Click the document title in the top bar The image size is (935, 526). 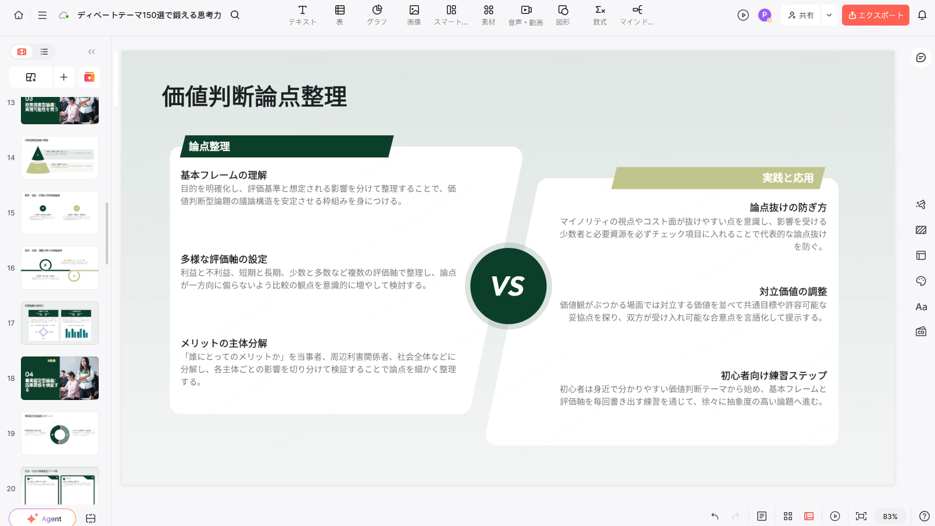click(149, 15)
